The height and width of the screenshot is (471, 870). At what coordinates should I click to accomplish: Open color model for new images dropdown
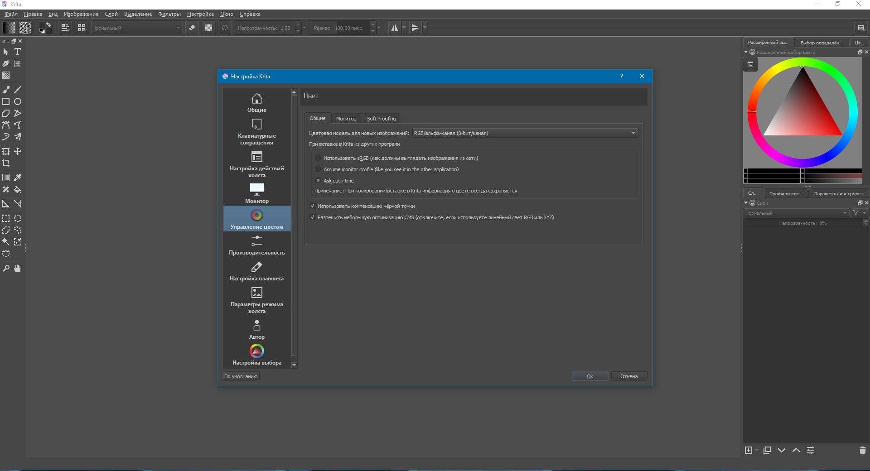(525, 133)
